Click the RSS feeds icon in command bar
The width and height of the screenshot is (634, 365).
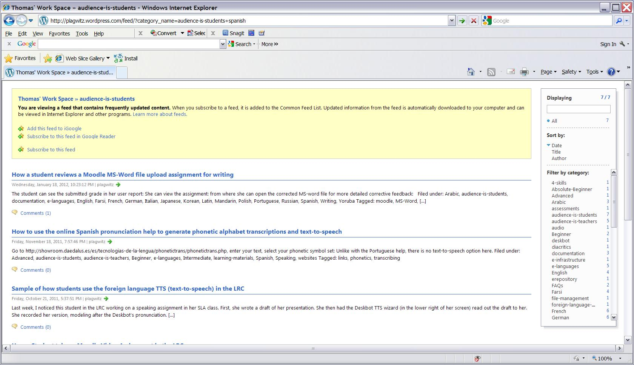click(x=491, y=72)
